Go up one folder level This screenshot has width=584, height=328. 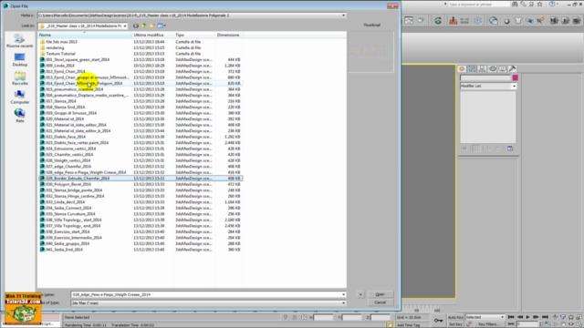pyautogui.click(x=144, y=26)
